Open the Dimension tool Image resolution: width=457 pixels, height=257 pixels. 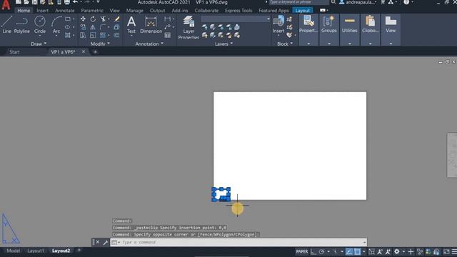(151, 25)
